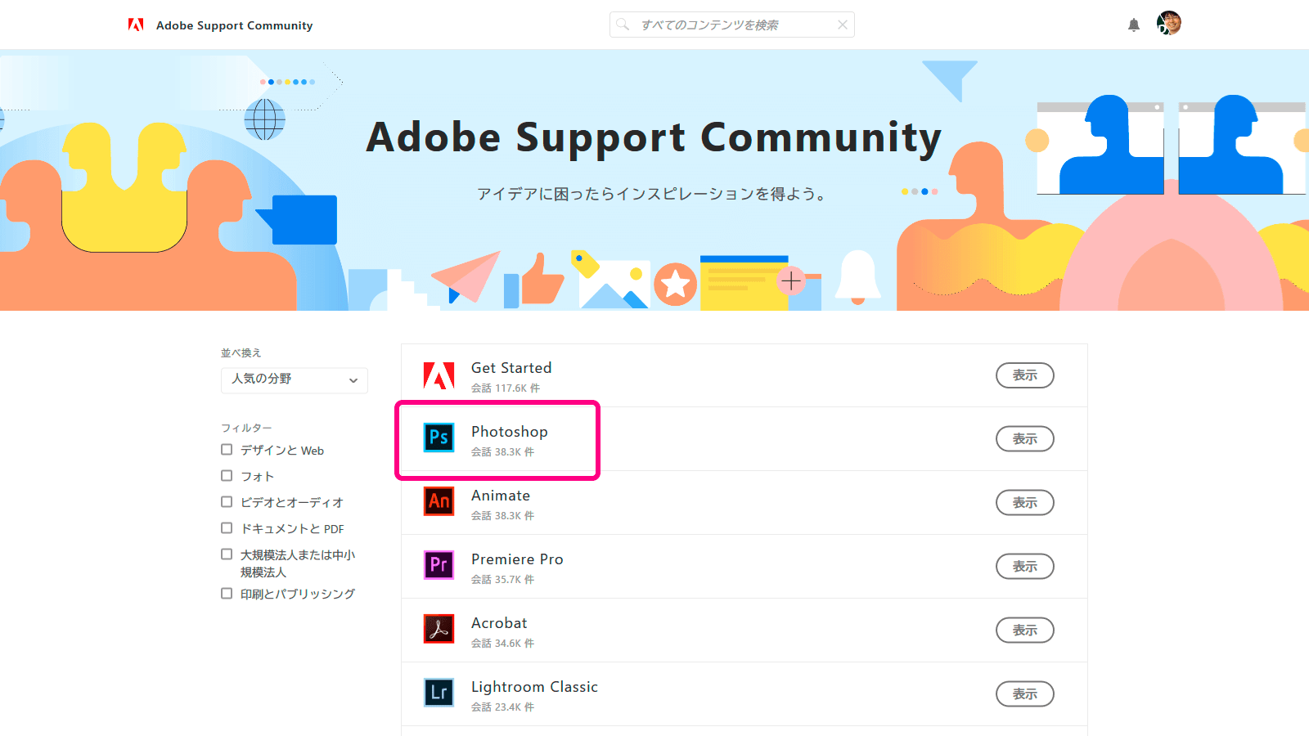
Task: Check the デザインと Web filter
Action: [227, 450]
